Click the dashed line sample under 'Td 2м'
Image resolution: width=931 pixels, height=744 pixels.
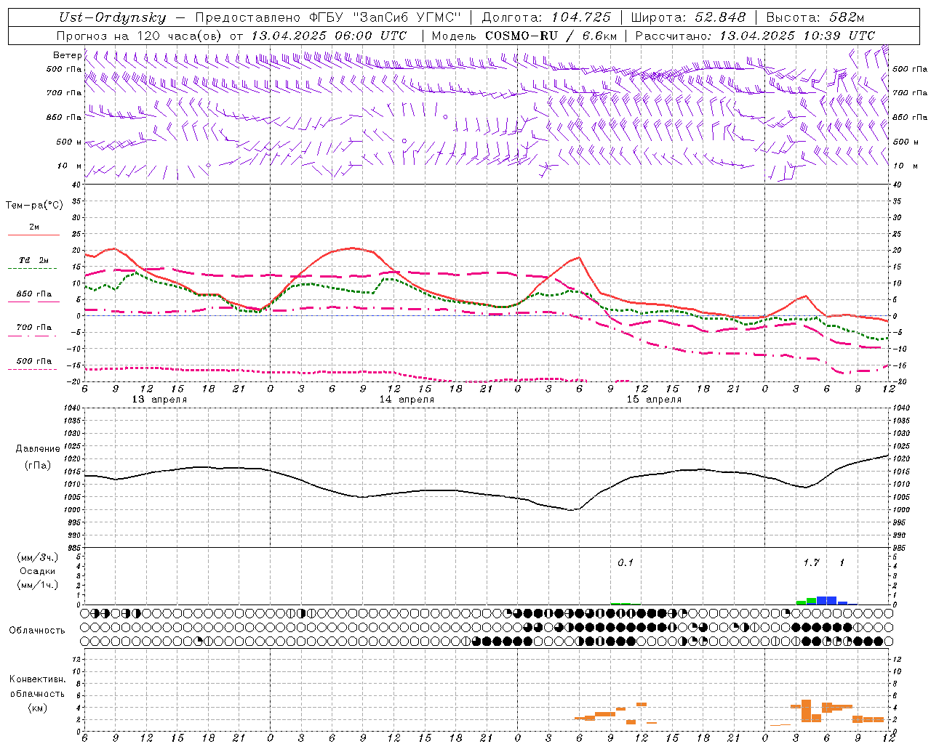click(x=32, y=268)
